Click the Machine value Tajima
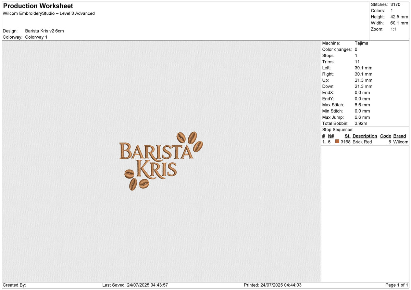The image size is (411, 290). 362,43
